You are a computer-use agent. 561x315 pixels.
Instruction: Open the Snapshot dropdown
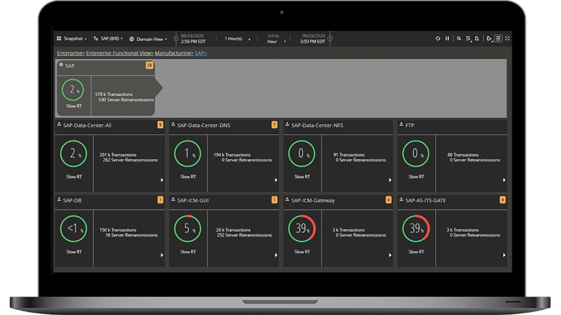tap(72, 39)
